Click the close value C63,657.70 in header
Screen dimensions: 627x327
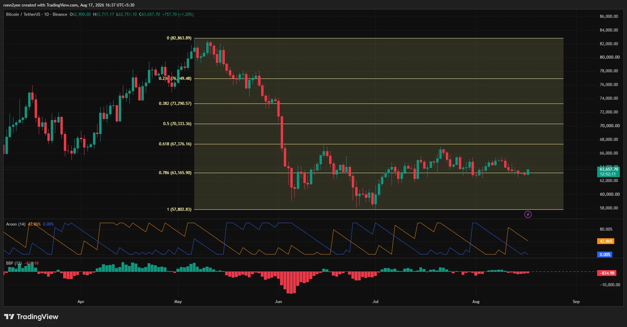coord(149,14)
